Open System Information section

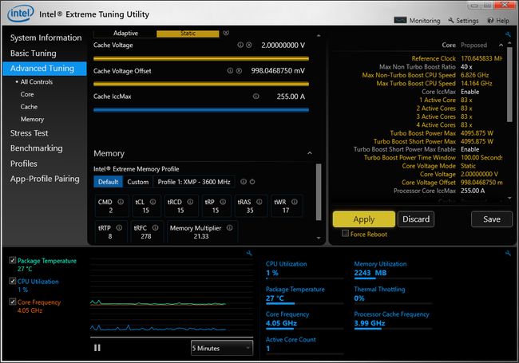[46, 37]
